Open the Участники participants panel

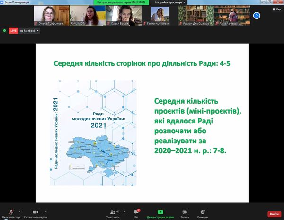113,212
